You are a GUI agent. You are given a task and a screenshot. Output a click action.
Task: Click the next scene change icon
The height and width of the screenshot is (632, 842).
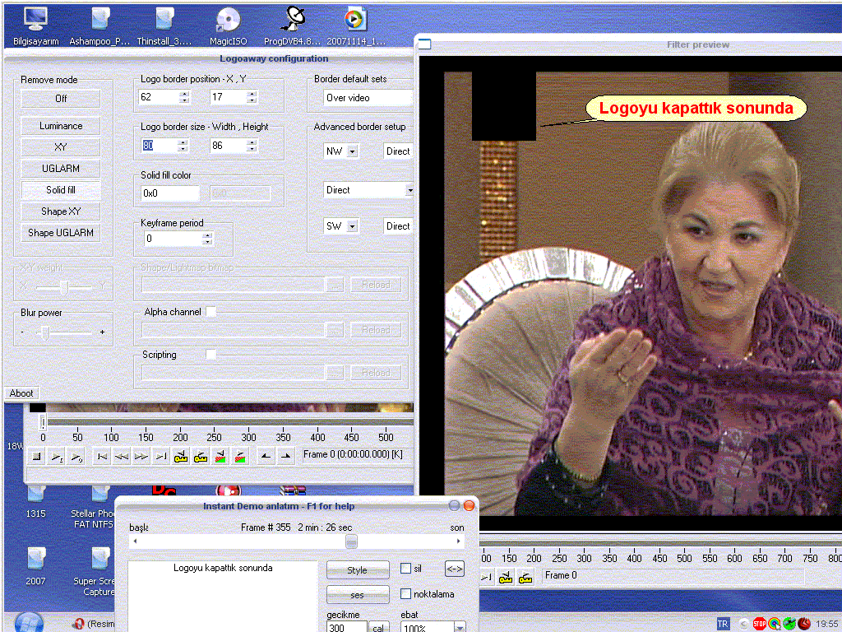240,457
